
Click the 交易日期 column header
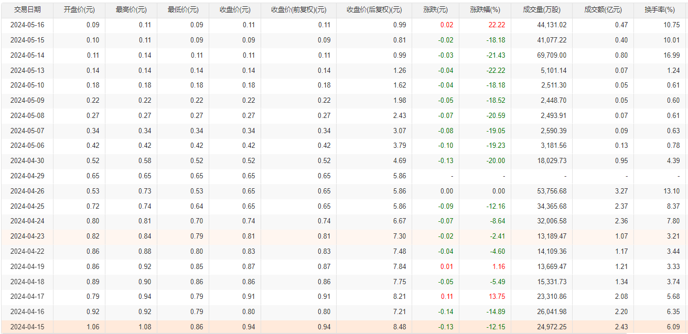pos(27,10)
